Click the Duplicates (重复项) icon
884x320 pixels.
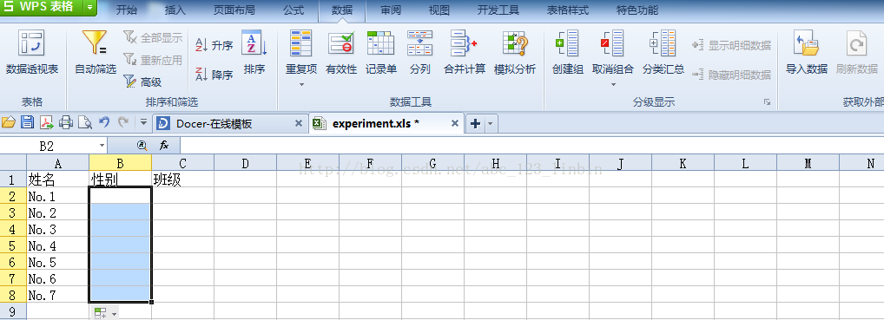[x=301, y=42]
